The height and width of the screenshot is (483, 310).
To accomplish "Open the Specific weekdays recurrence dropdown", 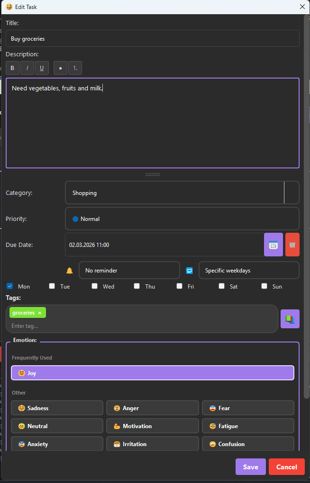I will pyautogui.click(x=249, y=271).
